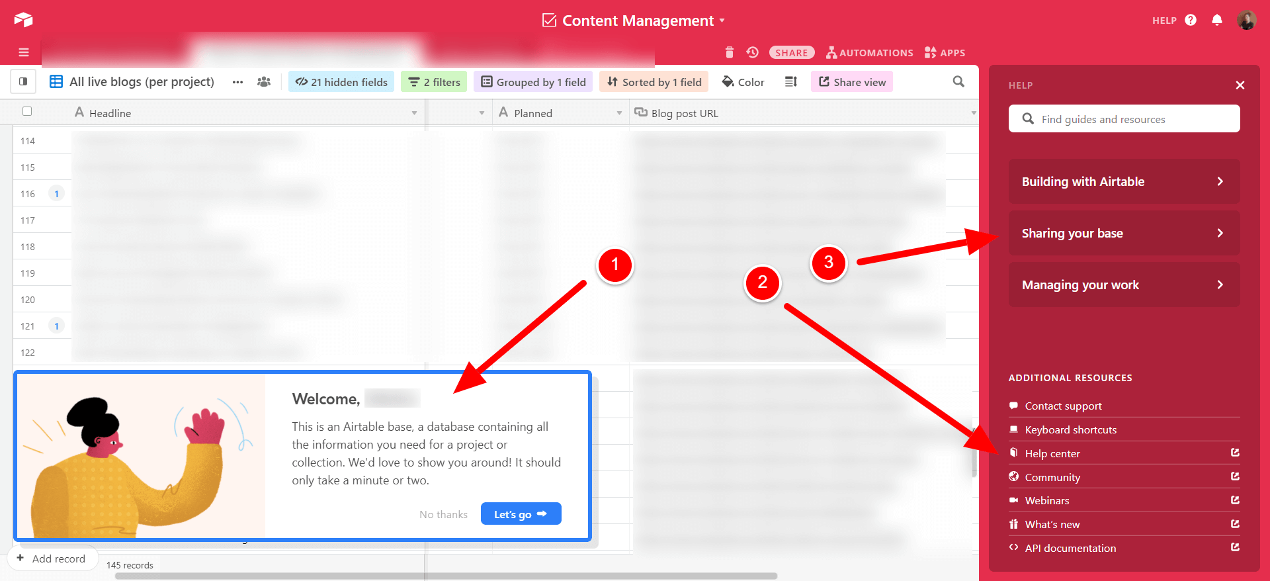Image resolution: width=1270 pixels, height=581 pixels.
Task: Open the Headline column dropdown arrow
Action: [x=414, y=113]
